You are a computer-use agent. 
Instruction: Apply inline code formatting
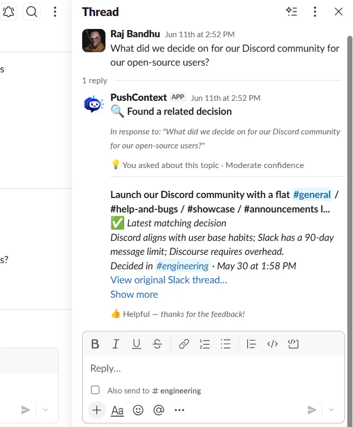coord(272,344)
